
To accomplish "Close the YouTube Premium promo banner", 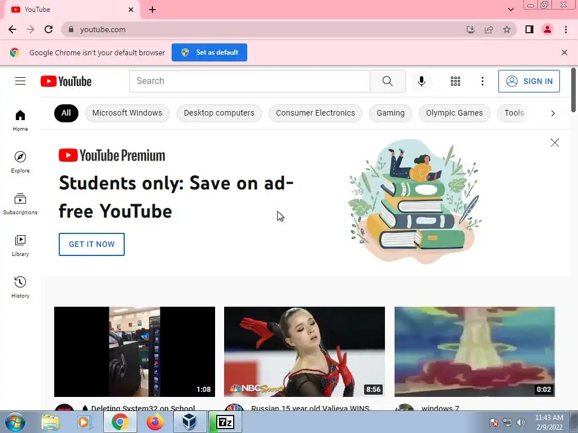I will [555, 143].
